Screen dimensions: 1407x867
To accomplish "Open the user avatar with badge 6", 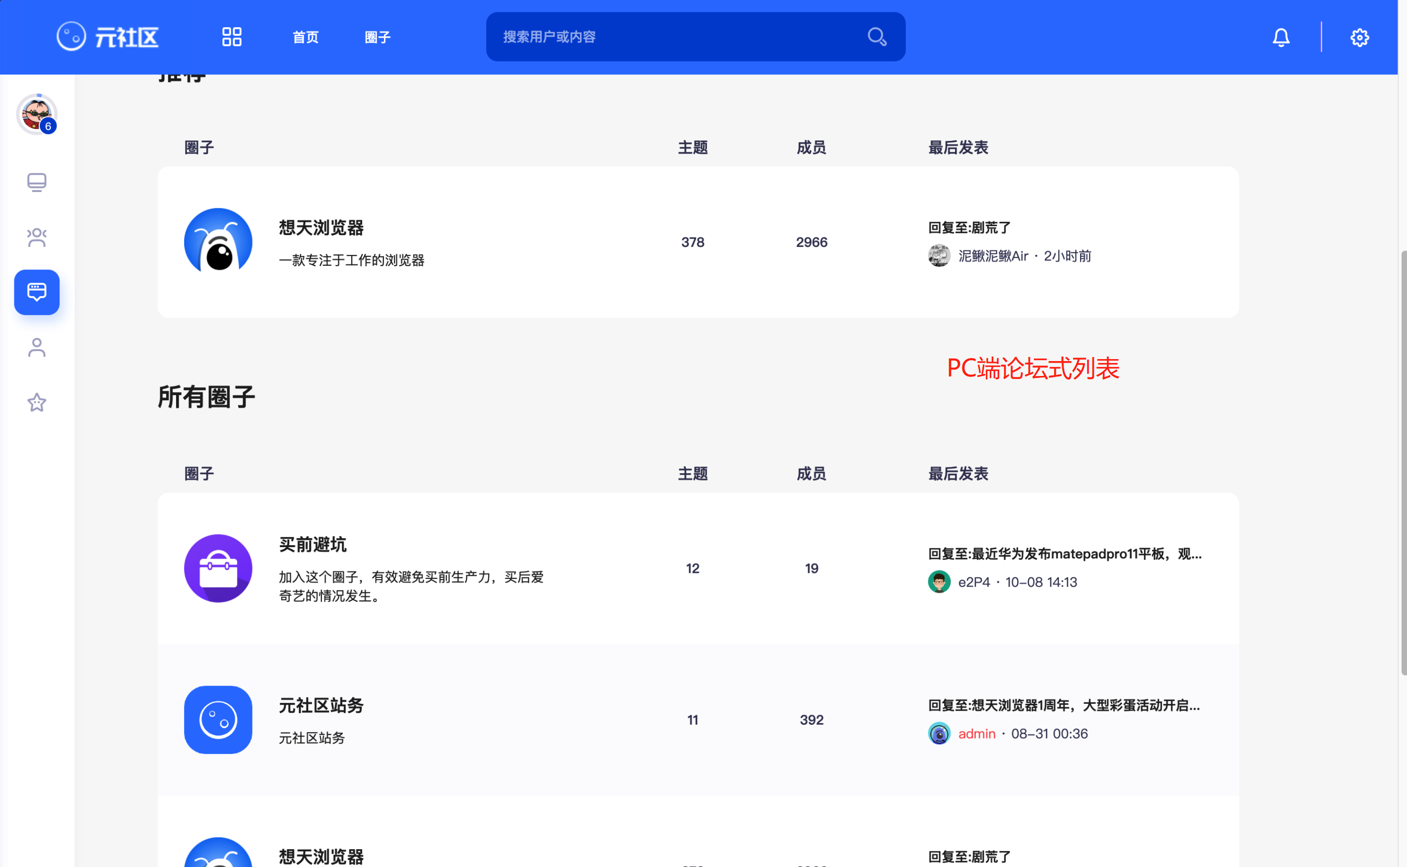I will click(37, 114).
